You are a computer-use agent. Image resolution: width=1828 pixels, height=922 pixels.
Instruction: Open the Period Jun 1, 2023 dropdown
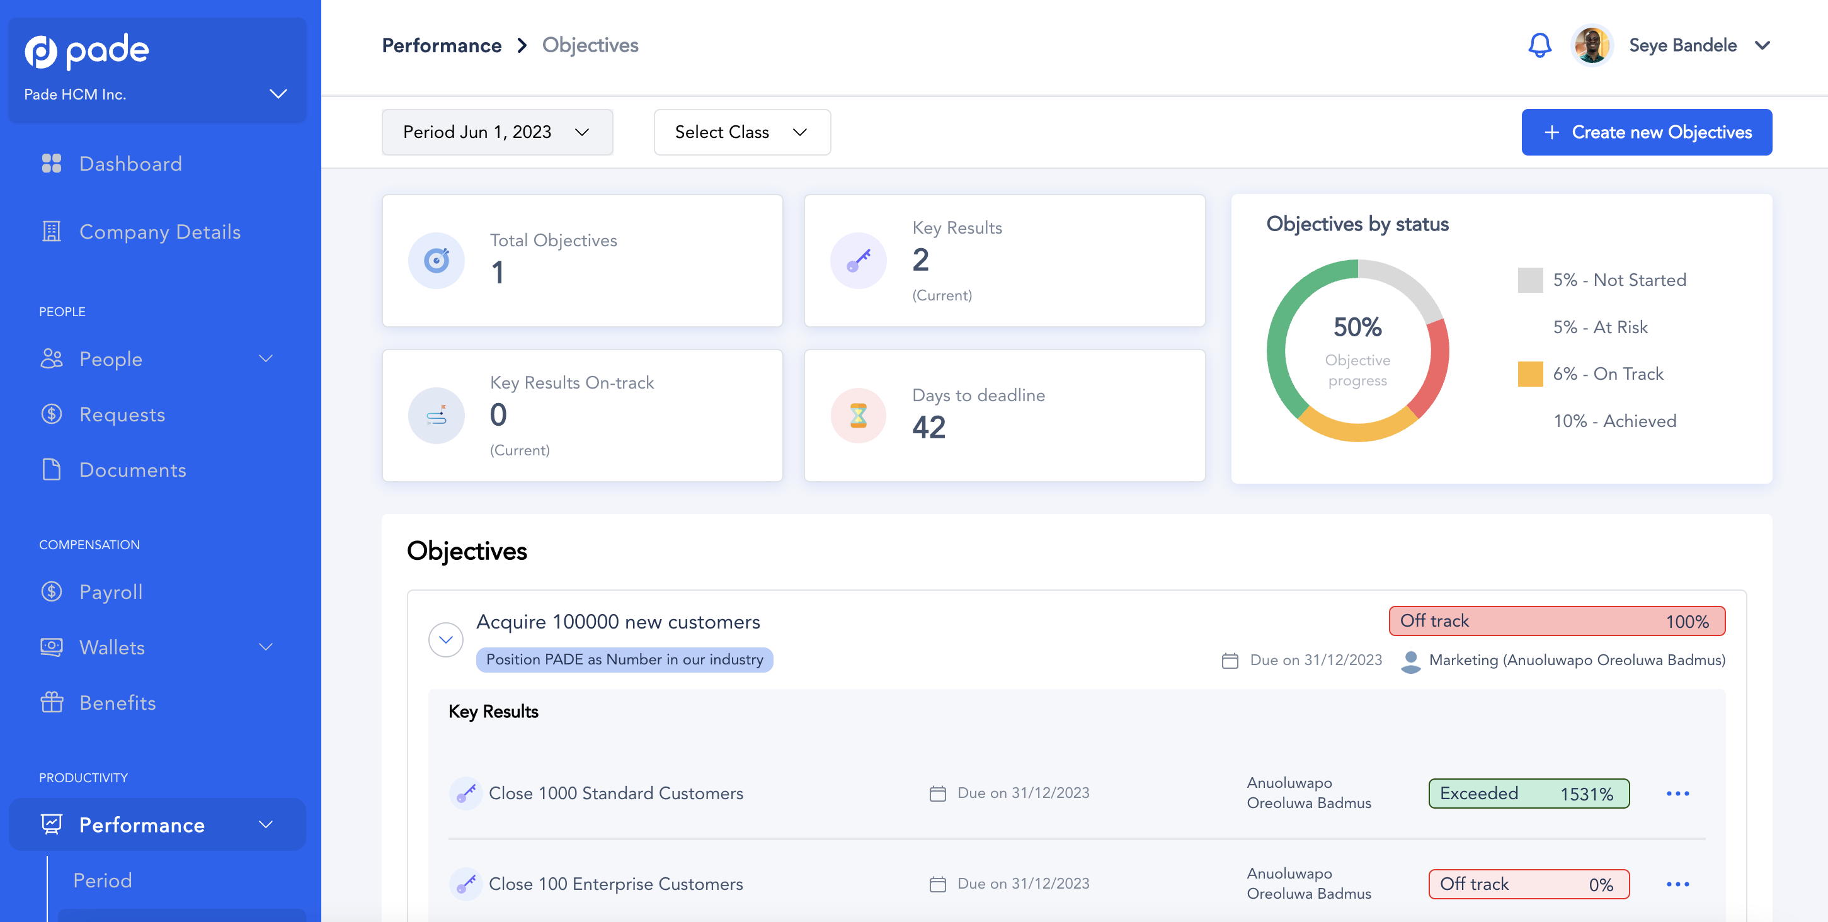click(497, 132)
